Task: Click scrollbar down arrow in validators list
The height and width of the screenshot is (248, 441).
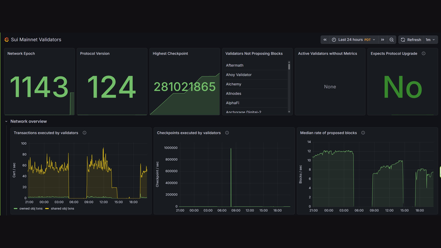Action: [x=289, y=112]
